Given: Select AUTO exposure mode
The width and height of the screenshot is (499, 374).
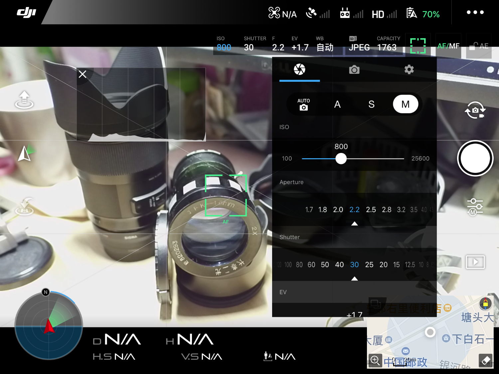Looking at the screenshot, I should click(303, 104).
